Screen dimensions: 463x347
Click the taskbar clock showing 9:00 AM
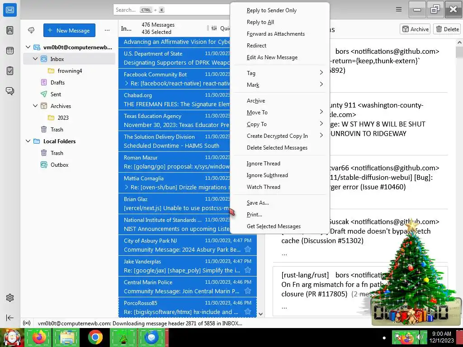(441, 337)
